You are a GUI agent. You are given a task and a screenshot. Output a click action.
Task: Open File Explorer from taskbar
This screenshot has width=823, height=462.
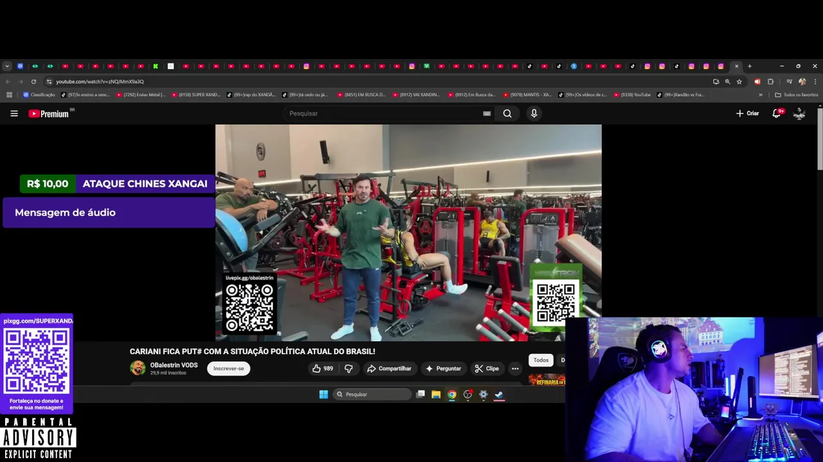[436, 395]
